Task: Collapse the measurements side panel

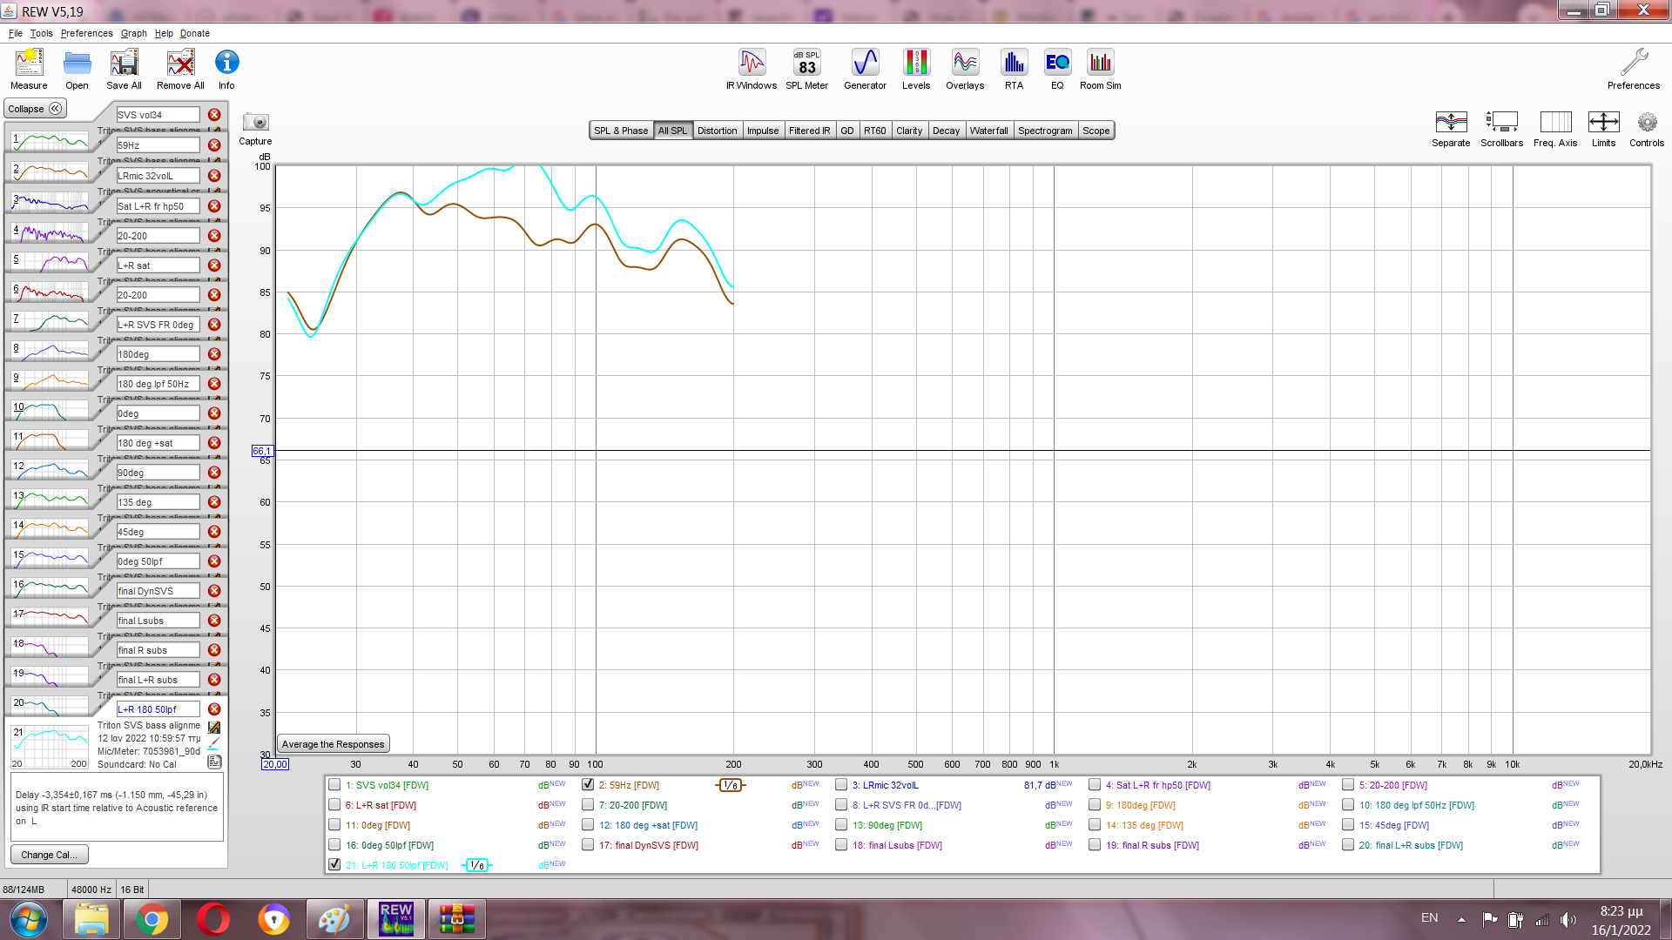Action: (35, 109)
